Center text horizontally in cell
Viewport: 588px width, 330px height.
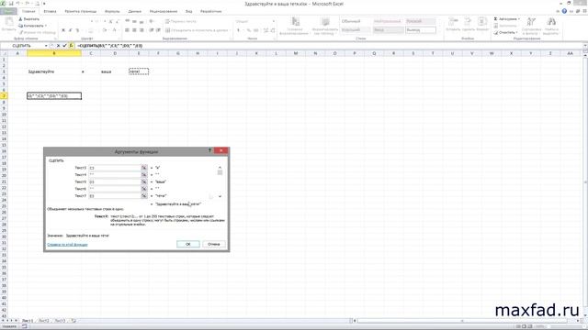coord(134,30)
